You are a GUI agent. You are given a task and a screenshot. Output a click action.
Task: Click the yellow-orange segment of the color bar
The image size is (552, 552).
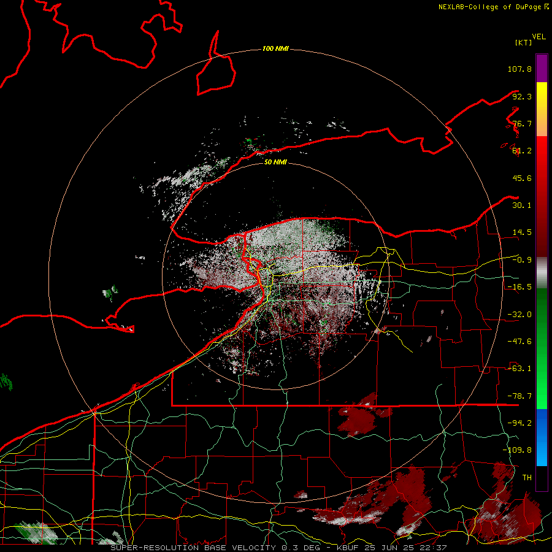pyautogui.click(x=542, y=109)
